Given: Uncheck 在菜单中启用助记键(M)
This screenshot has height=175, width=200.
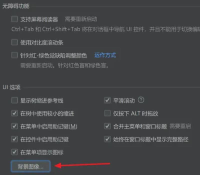Looking at the screenshot, I should tap(14, 126).
